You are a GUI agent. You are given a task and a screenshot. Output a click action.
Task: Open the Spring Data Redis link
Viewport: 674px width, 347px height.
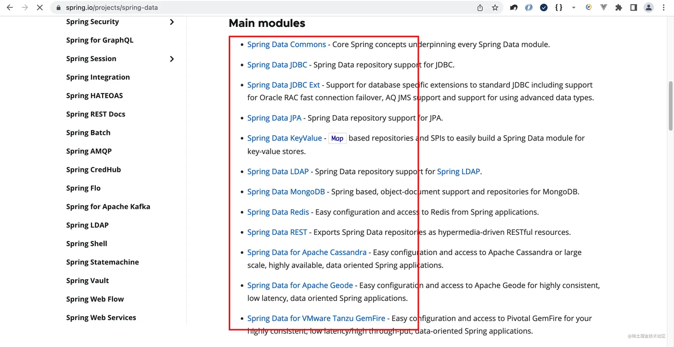pos(278,212)
